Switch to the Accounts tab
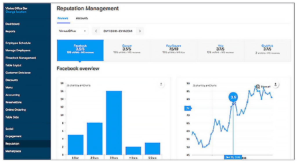Viewport: 297px width, 163px height. [x=82, y=18]
